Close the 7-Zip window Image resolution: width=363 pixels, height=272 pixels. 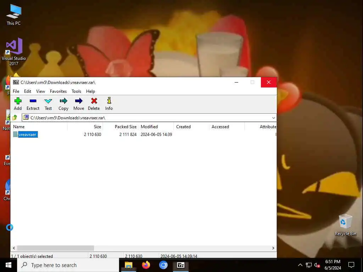(x=269, y=82)
